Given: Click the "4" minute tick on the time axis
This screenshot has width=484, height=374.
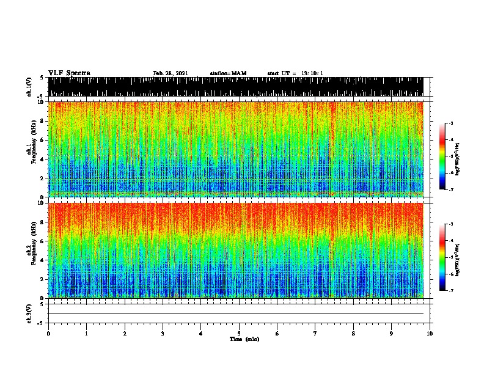Looking at the screenshot, I should click(201, 334).
